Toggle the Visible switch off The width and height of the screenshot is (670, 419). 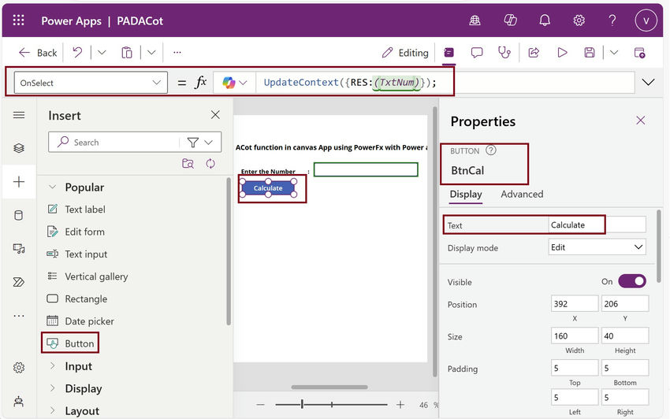pos(632,281)
